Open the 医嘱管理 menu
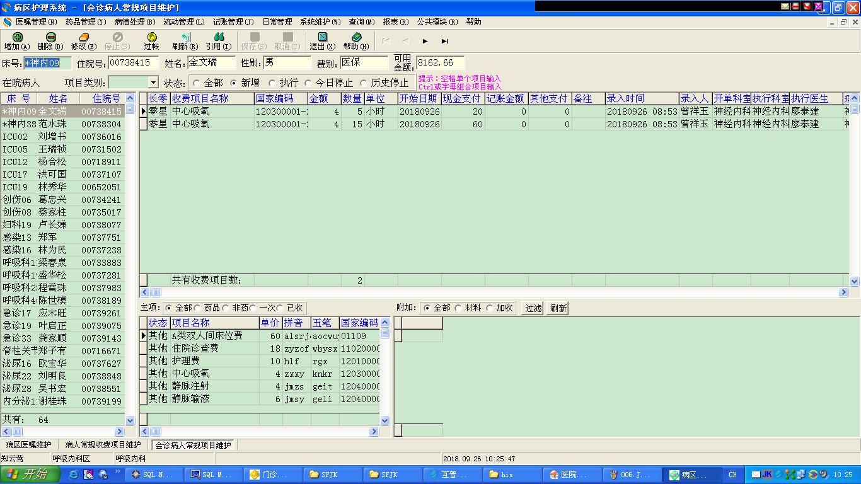861x484 pixels. pos(36,22)
